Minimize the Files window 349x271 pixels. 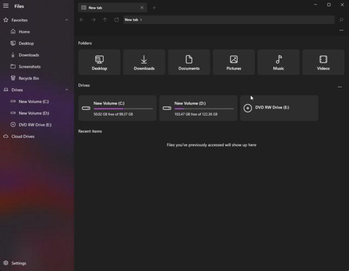(315, 5)
